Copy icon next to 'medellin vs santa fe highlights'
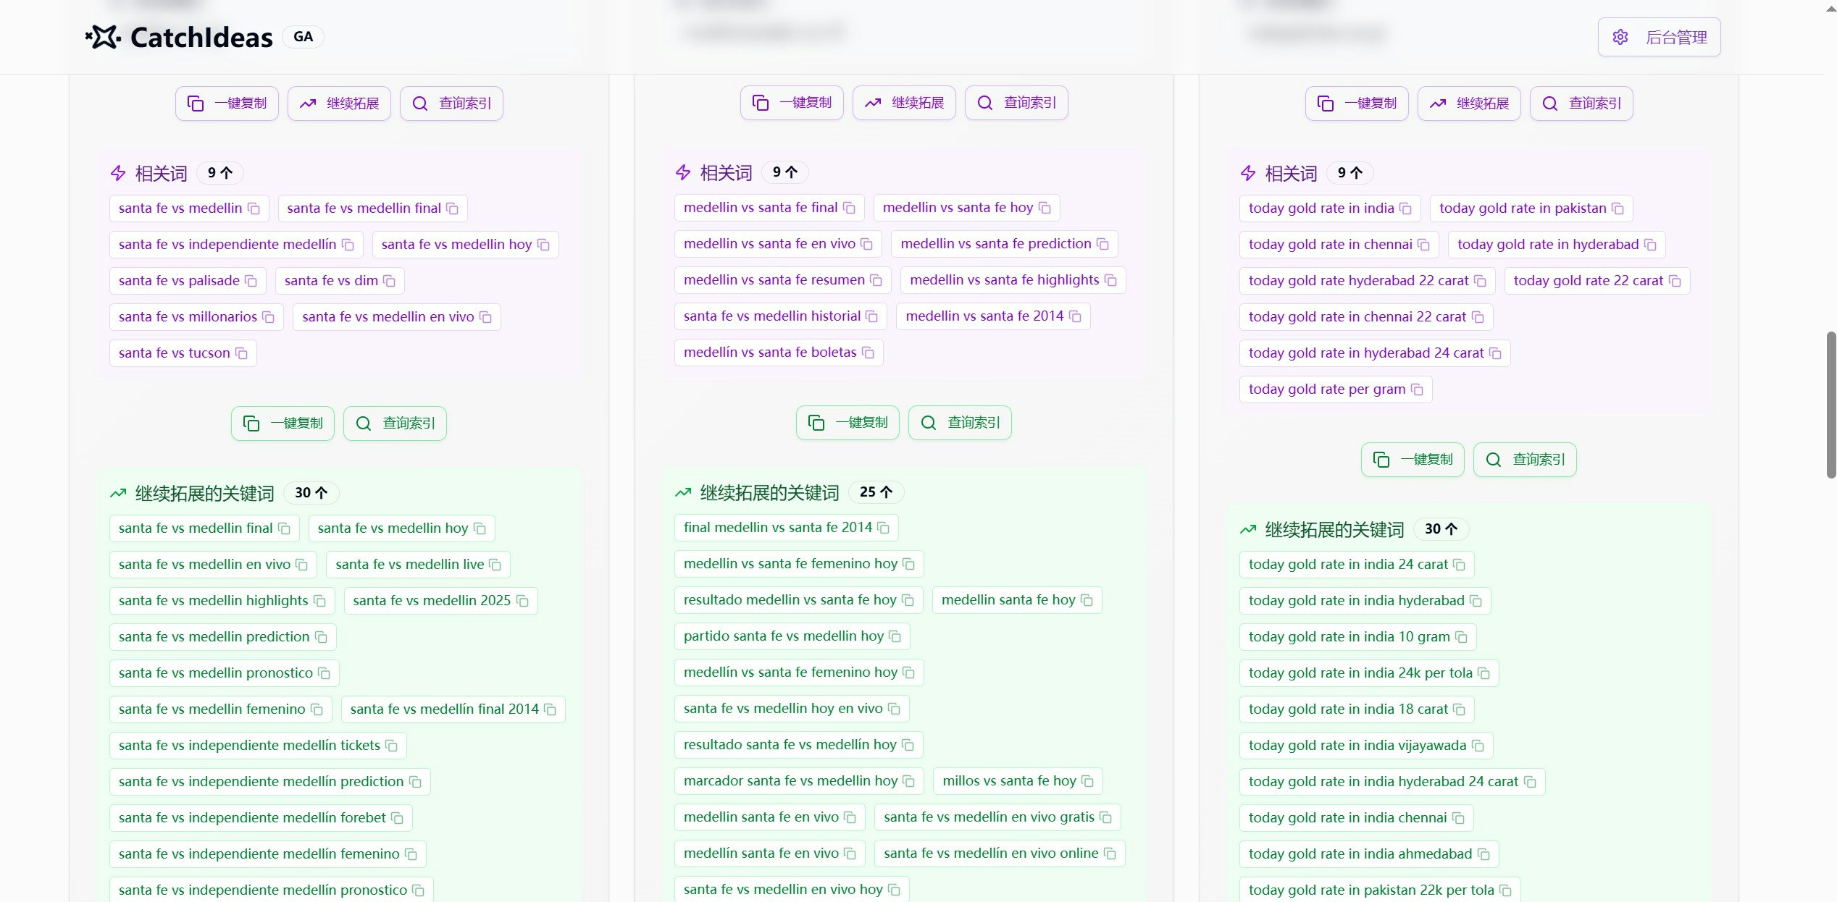The height and width of the screenshot is (902, 1837). click(1110, 280)
